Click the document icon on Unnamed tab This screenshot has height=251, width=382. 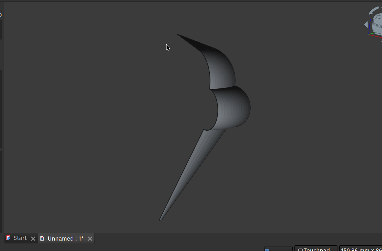[x=42, y=238]
